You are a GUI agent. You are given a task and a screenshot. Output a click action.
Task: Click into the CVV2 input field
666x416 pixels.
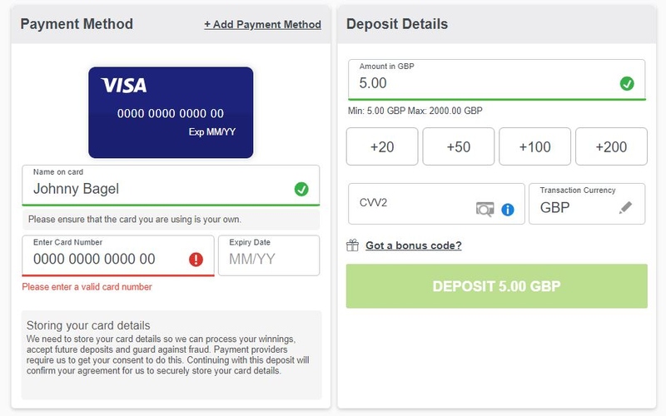pyautogui.click(x=408, y=204)
